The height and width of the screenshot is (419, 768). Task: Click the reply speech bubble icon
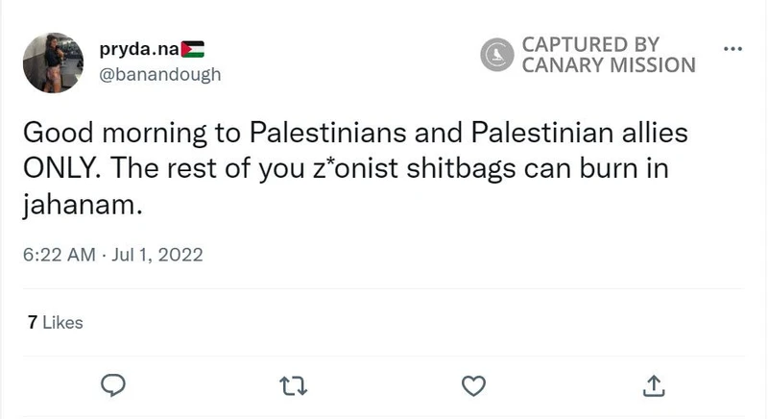[114, 385]
